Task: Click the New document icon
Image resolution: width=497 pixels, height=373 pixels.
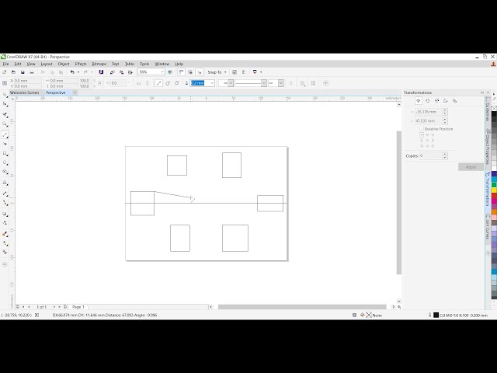Action: [x=5, y=72]
